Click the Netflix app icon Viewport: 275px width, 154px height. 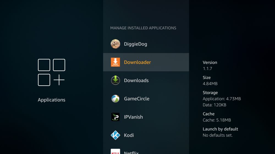(x=116, y=151)
